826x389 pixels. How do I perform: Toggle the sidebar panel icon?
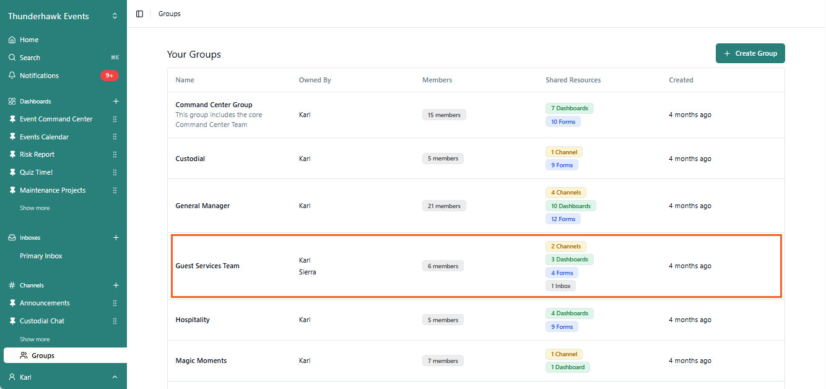139,14
